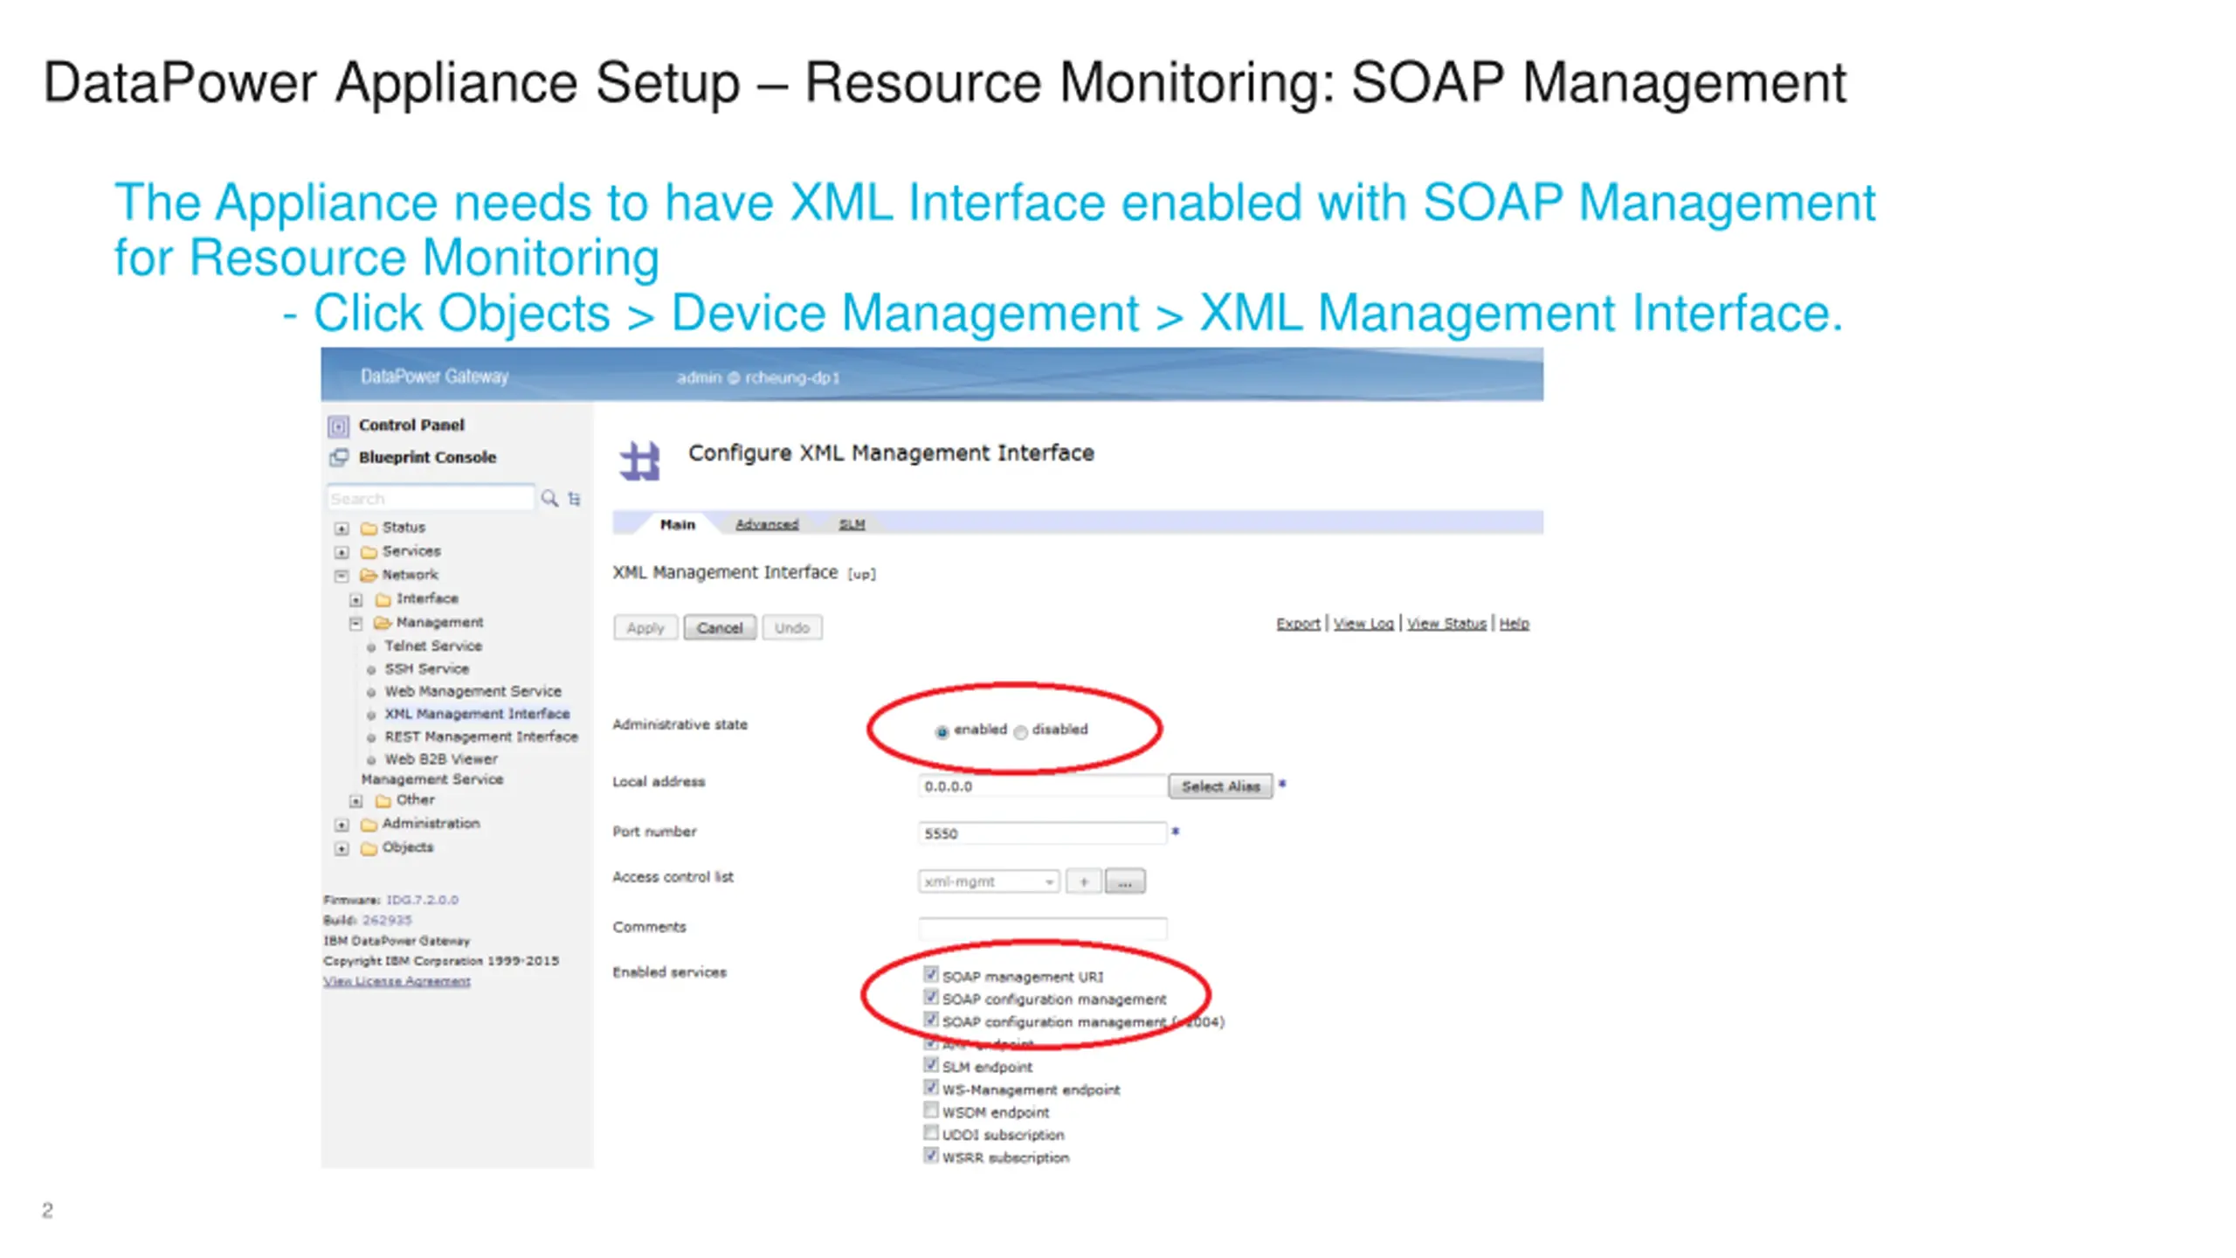Click the Network open folder icon
Screen dimensions: 2236x1258
pos(369,576)
